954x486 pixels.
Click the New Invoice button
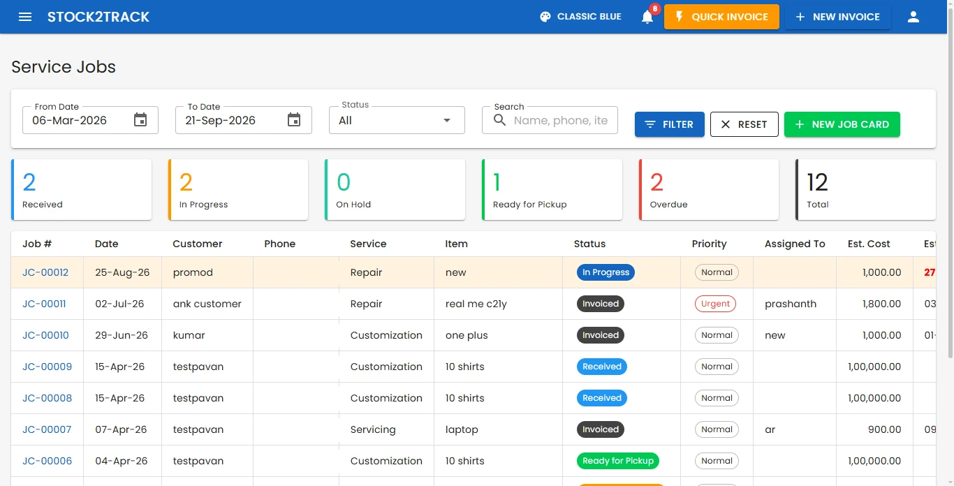click(838, 17)
